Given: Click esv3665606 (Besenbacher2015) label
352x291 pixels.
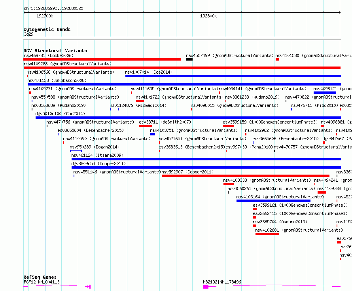Looking at the screenshot, I should (x=286, y=139).
